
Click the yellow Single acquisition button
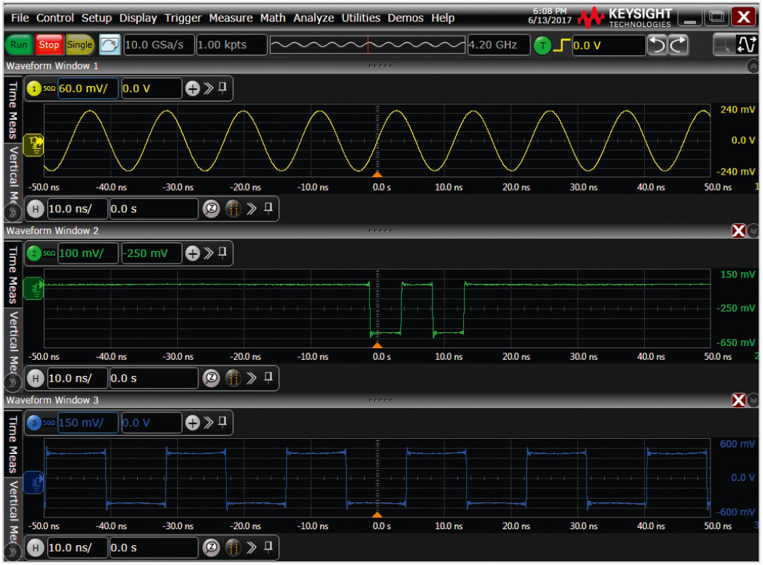pyautogui.click(x=80, y=45)
